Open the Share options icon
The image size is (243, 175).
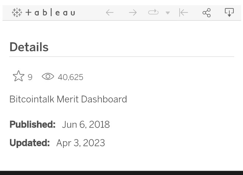206,12
